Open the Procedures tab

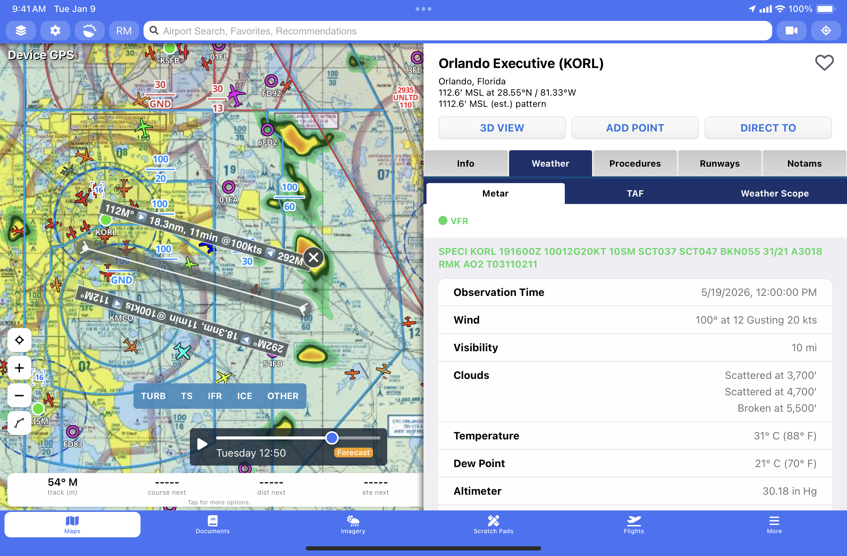635,163
